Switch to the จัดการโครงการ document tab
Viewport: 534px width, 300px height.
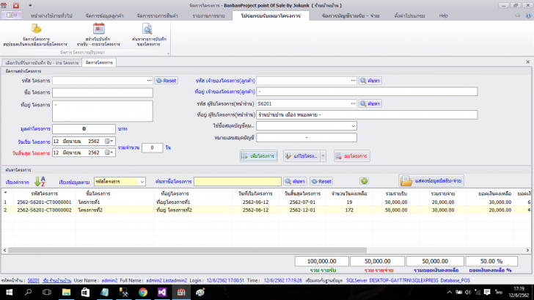98,64
